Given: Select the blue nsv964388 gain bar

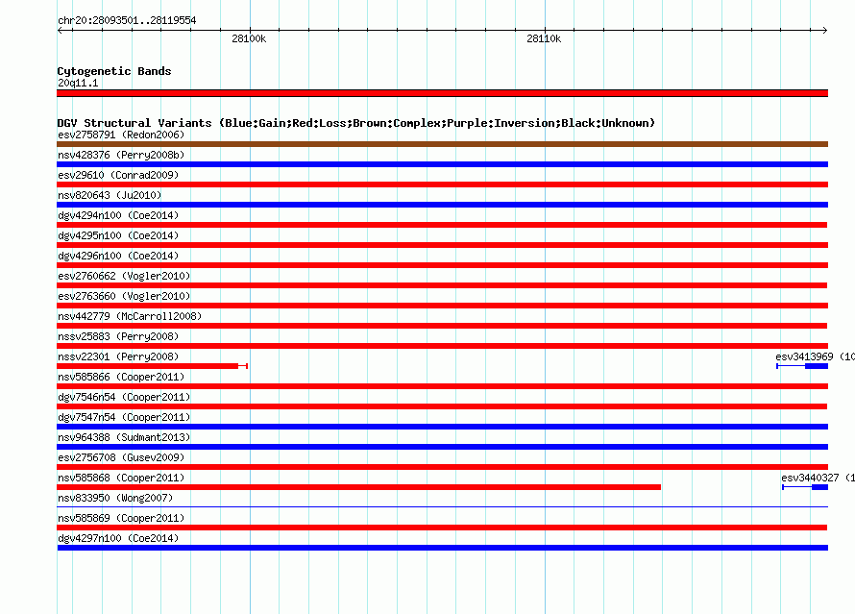Looking at the screenshot, I should 442,447.
